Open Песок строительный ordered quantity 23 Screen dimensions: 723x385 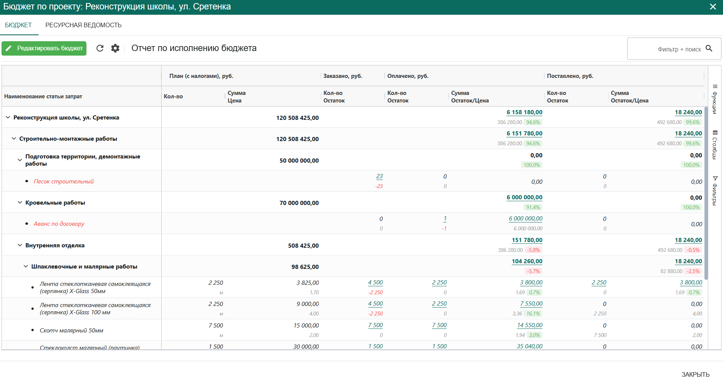379,176
